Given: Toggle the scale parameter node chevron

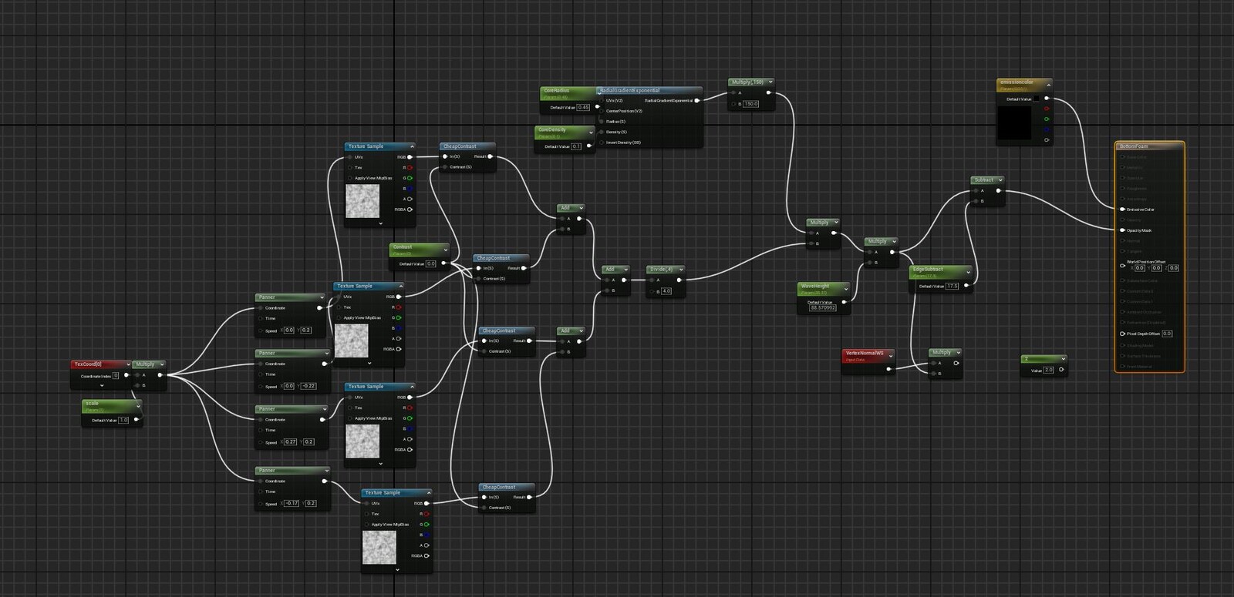Looking at the screenshot, I should point(138,405).
